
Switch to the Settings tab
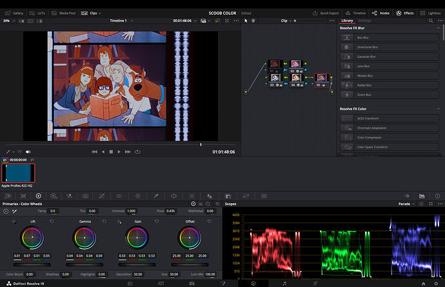click(365, 21)
